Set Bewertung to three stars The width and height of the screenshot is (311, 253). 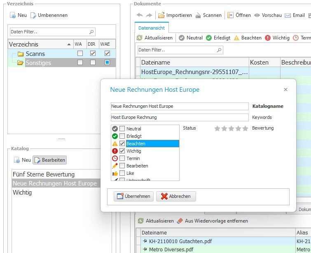(231, 128)
